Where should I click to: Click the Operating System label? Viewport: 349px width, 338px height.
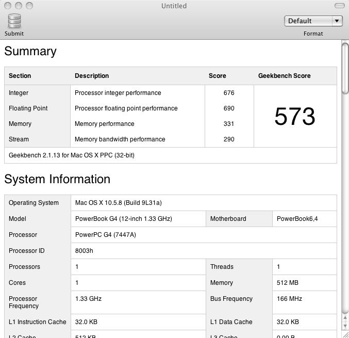tap(34, 203)
